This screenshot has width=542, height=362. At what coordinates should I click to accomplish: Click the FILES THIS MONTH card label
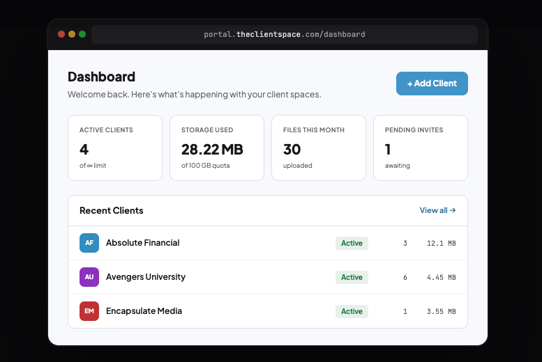click(x=313, y=130)
